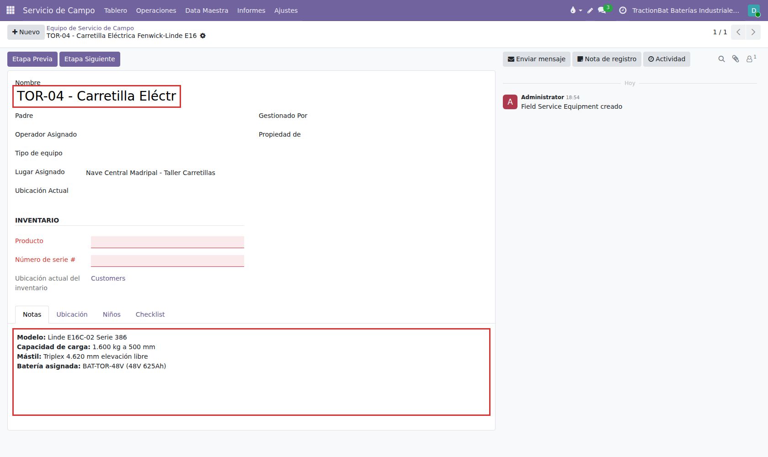Click the Etapa Siguiente button

click(x=90, y=59)
